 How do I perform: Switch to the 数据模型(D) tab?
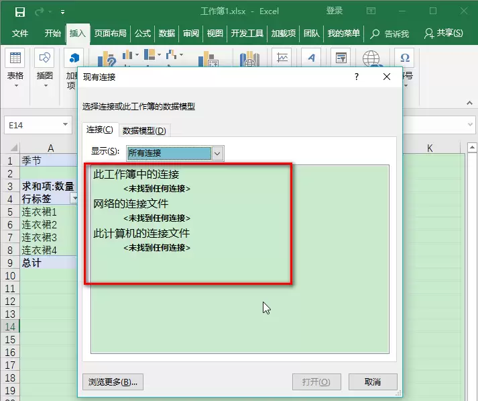(x=144, y=131)
